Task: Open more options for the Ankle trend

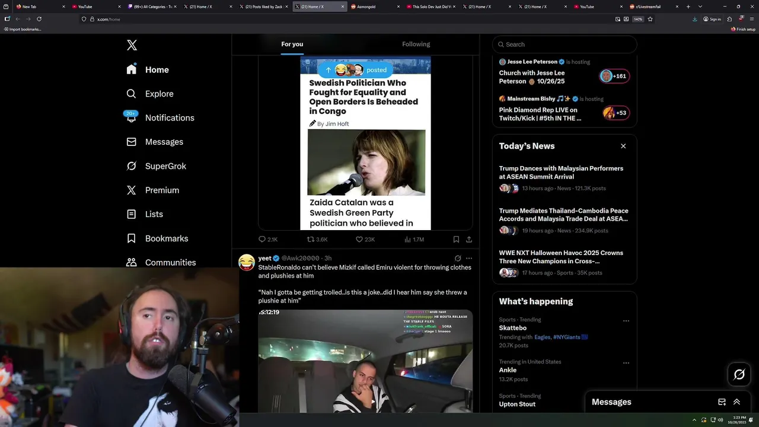Action: tap(626, 363)
